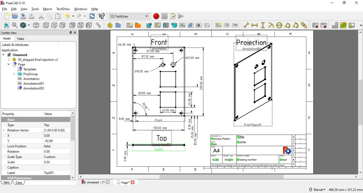Viewport: 363px width, 193px height.
Task: Select Annotation002 in the model tree
Action: [x=33, y=88]
